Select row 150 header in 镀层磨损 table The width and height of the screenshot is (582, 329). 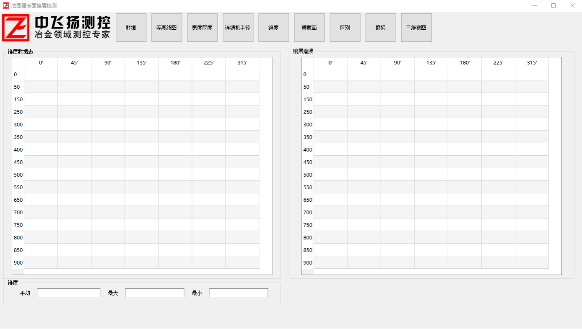pyautogui.click(x=307, y=99)
